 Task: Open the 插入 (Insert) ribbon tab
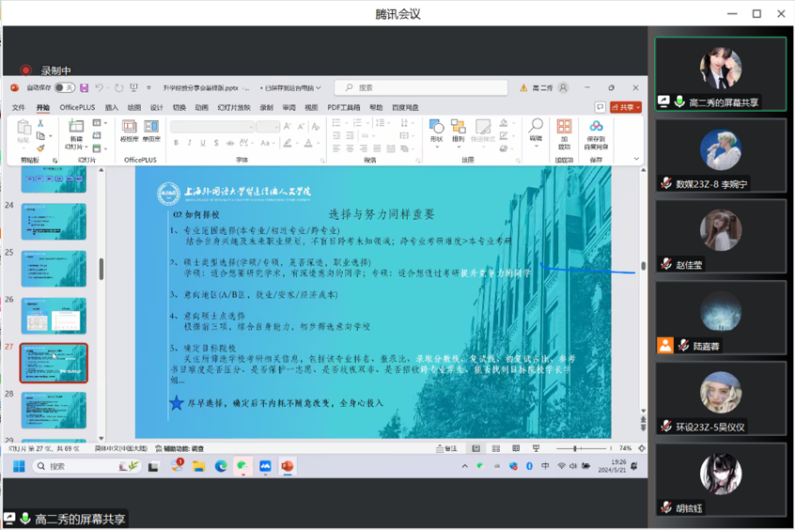click(112, 108)
